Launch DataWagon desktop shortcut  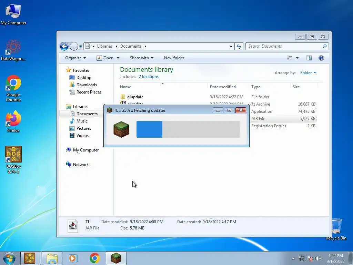(x=13, y=50)
